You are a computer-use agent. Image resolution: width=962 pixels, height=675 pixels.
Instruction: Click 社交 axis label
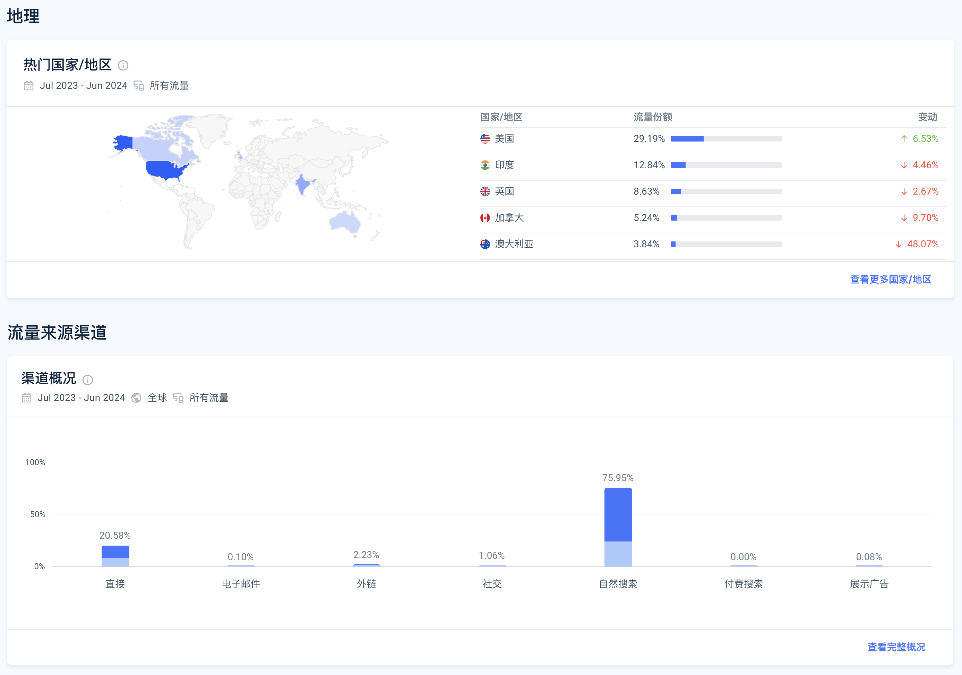click(x=492, y=584)
